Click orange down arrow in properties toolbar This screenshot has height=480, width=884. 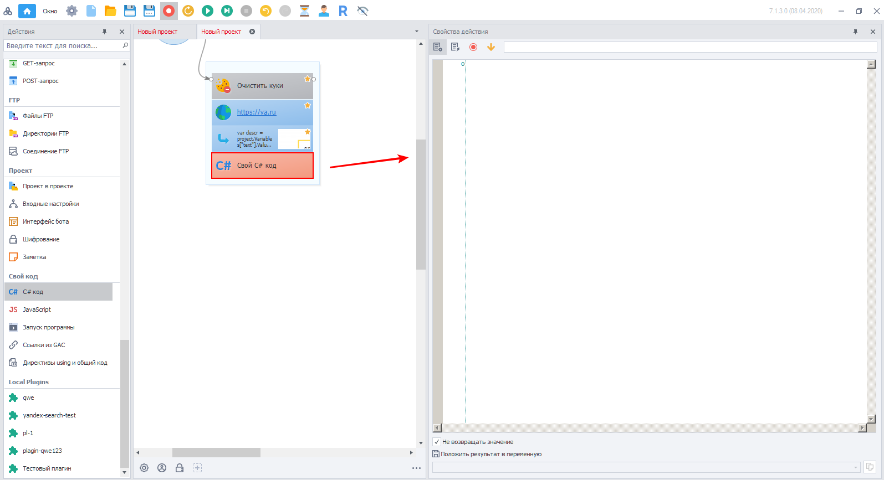(x=491, y=47)
